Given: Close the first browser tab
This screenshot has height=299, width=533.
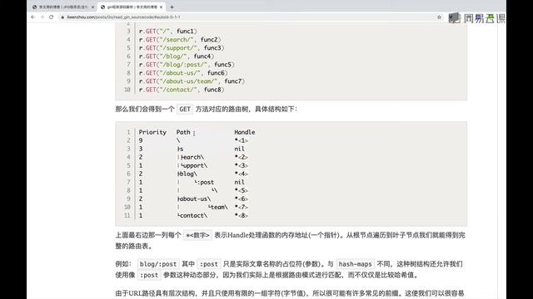Looking at the screenshot, I should (x=92, y=7).
